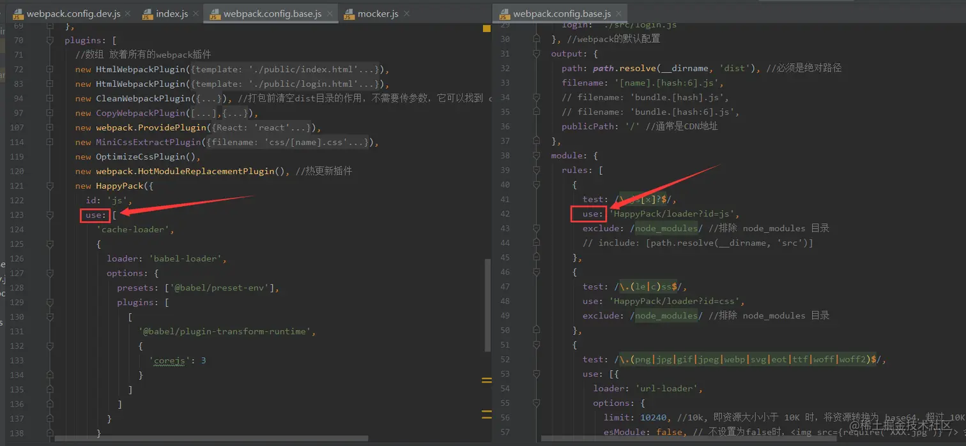
Task: Close the index.js tab
Action: pyautogui.click(x=195, y=13)
